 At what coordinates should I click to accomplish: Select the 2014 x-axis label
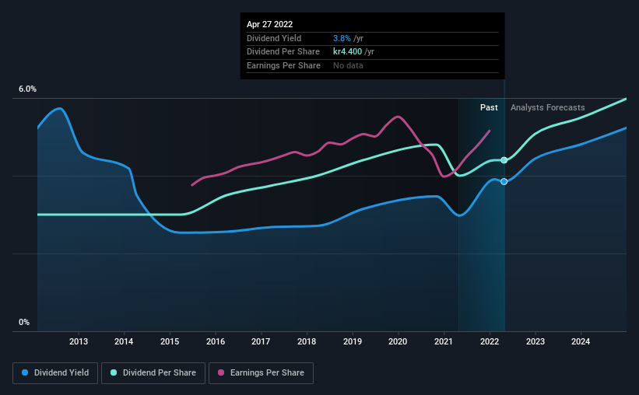[124, 341]
